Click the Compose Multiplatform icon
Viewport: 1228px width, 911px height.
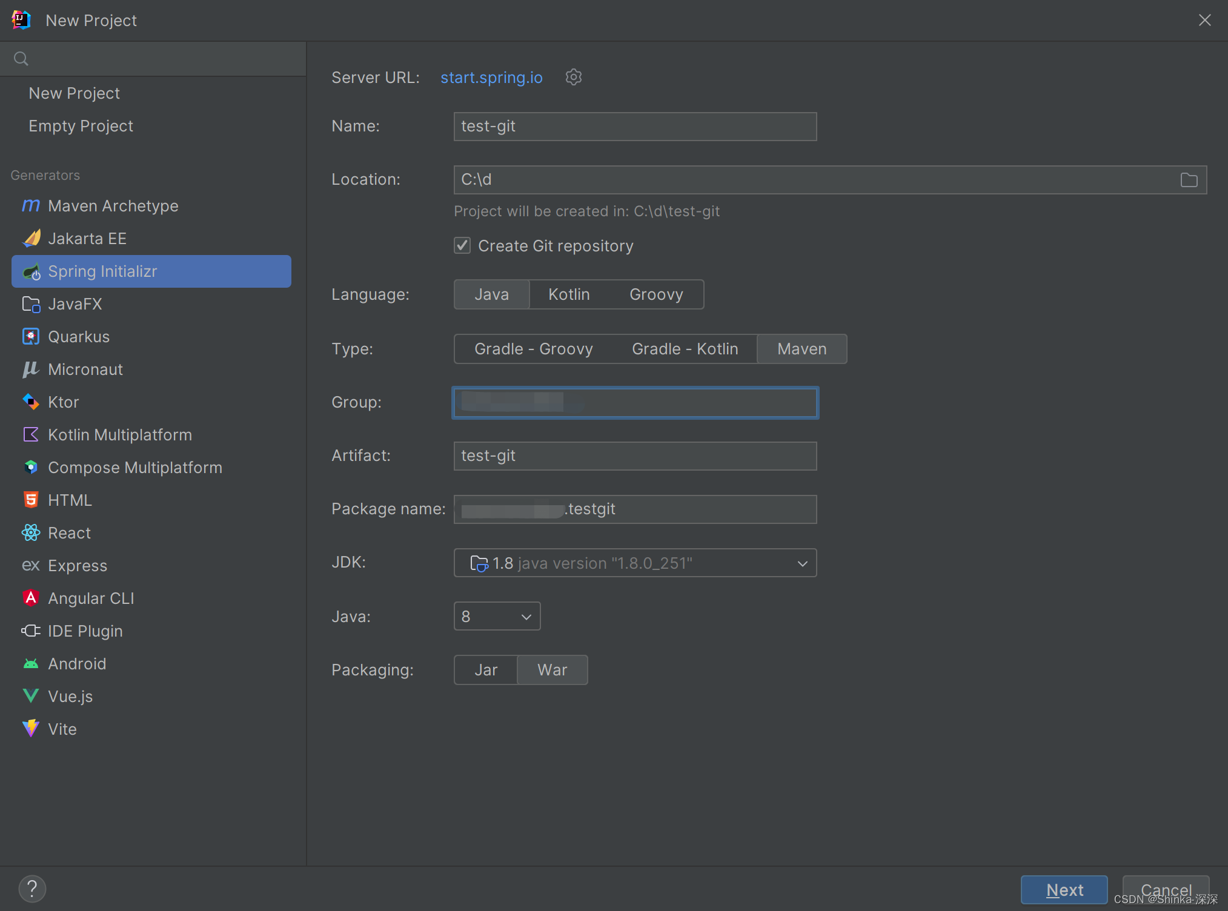tap(31, 468)
